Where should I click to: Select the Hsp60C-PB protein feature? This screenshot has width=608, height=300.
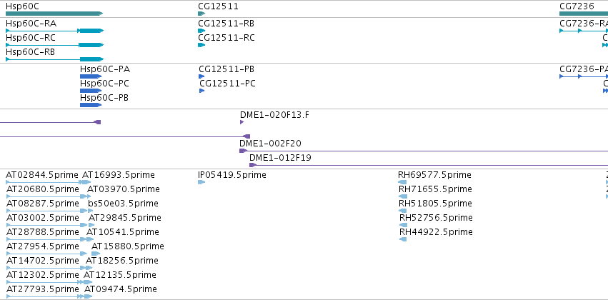(91, 105)
